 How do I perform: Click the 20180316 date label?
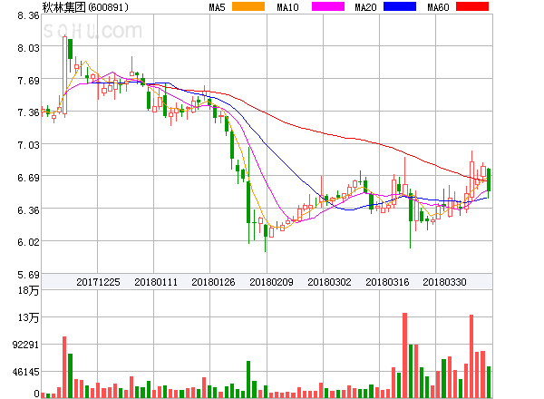coord(387,282)
